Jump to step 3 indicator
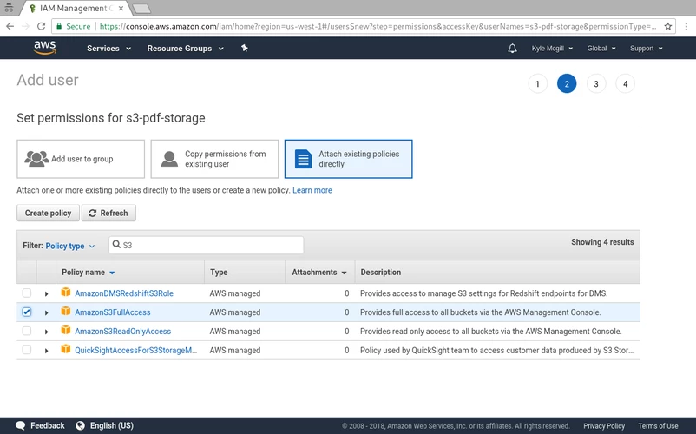This screenshot has width=696, height=434. [595, 83]
